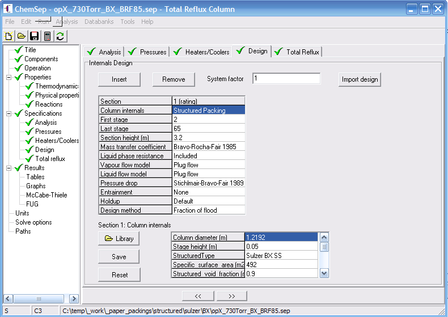Click the ChemSep title bar app icon
Viewport: 448px width, 317px height.
[9, 9]
